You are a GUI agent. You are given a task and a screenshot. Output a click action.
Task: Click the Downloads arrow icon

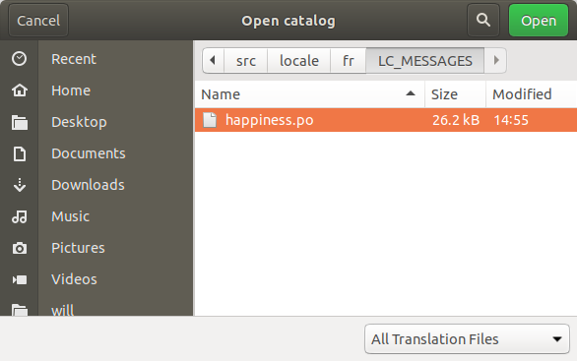pos(19,185)
